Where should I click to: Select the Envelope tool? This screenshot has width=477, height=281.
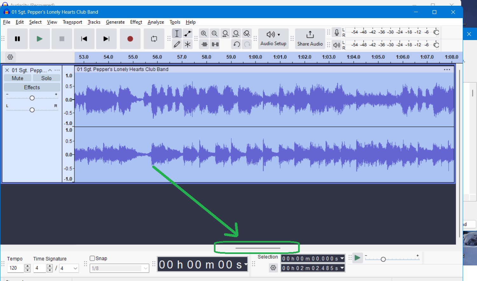click(x=187, y=33)
